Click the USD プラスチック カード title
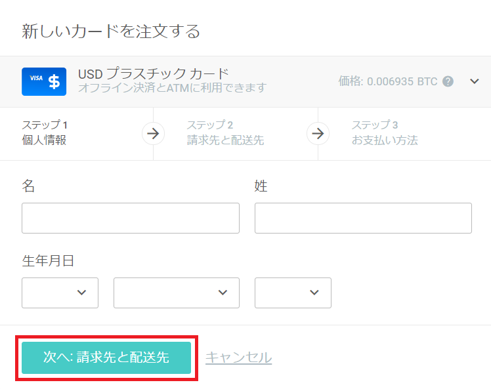The width and height of the screenshot is (491, 389). 153,73
